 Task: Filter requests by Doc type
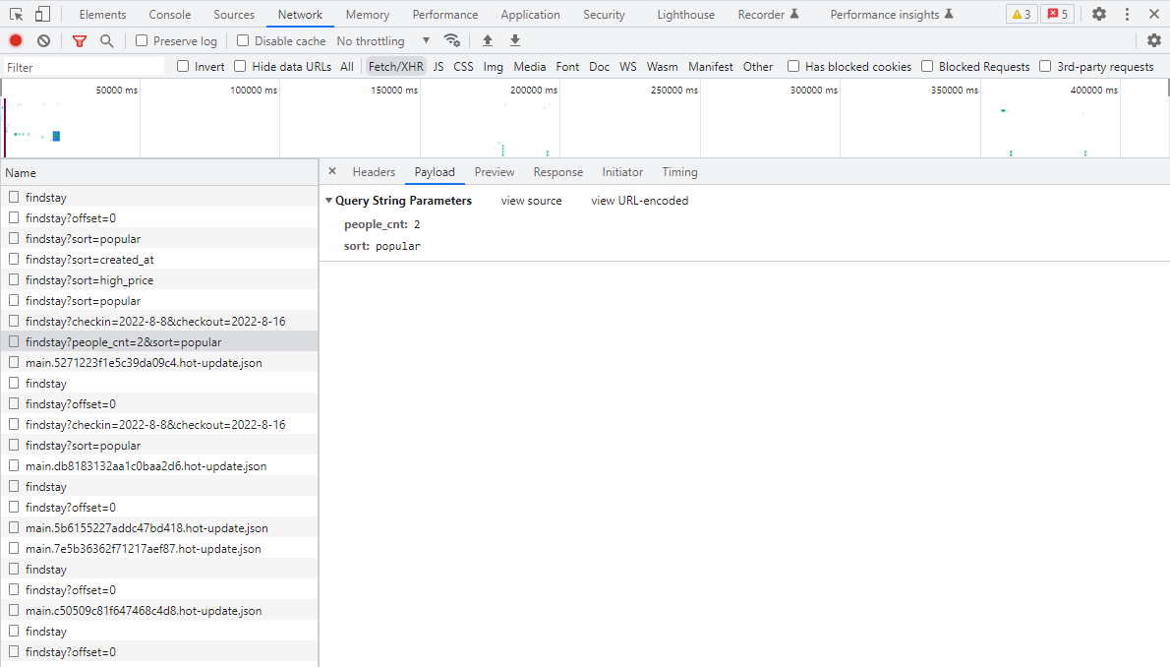pyautogui.click(x=599, y=67)
